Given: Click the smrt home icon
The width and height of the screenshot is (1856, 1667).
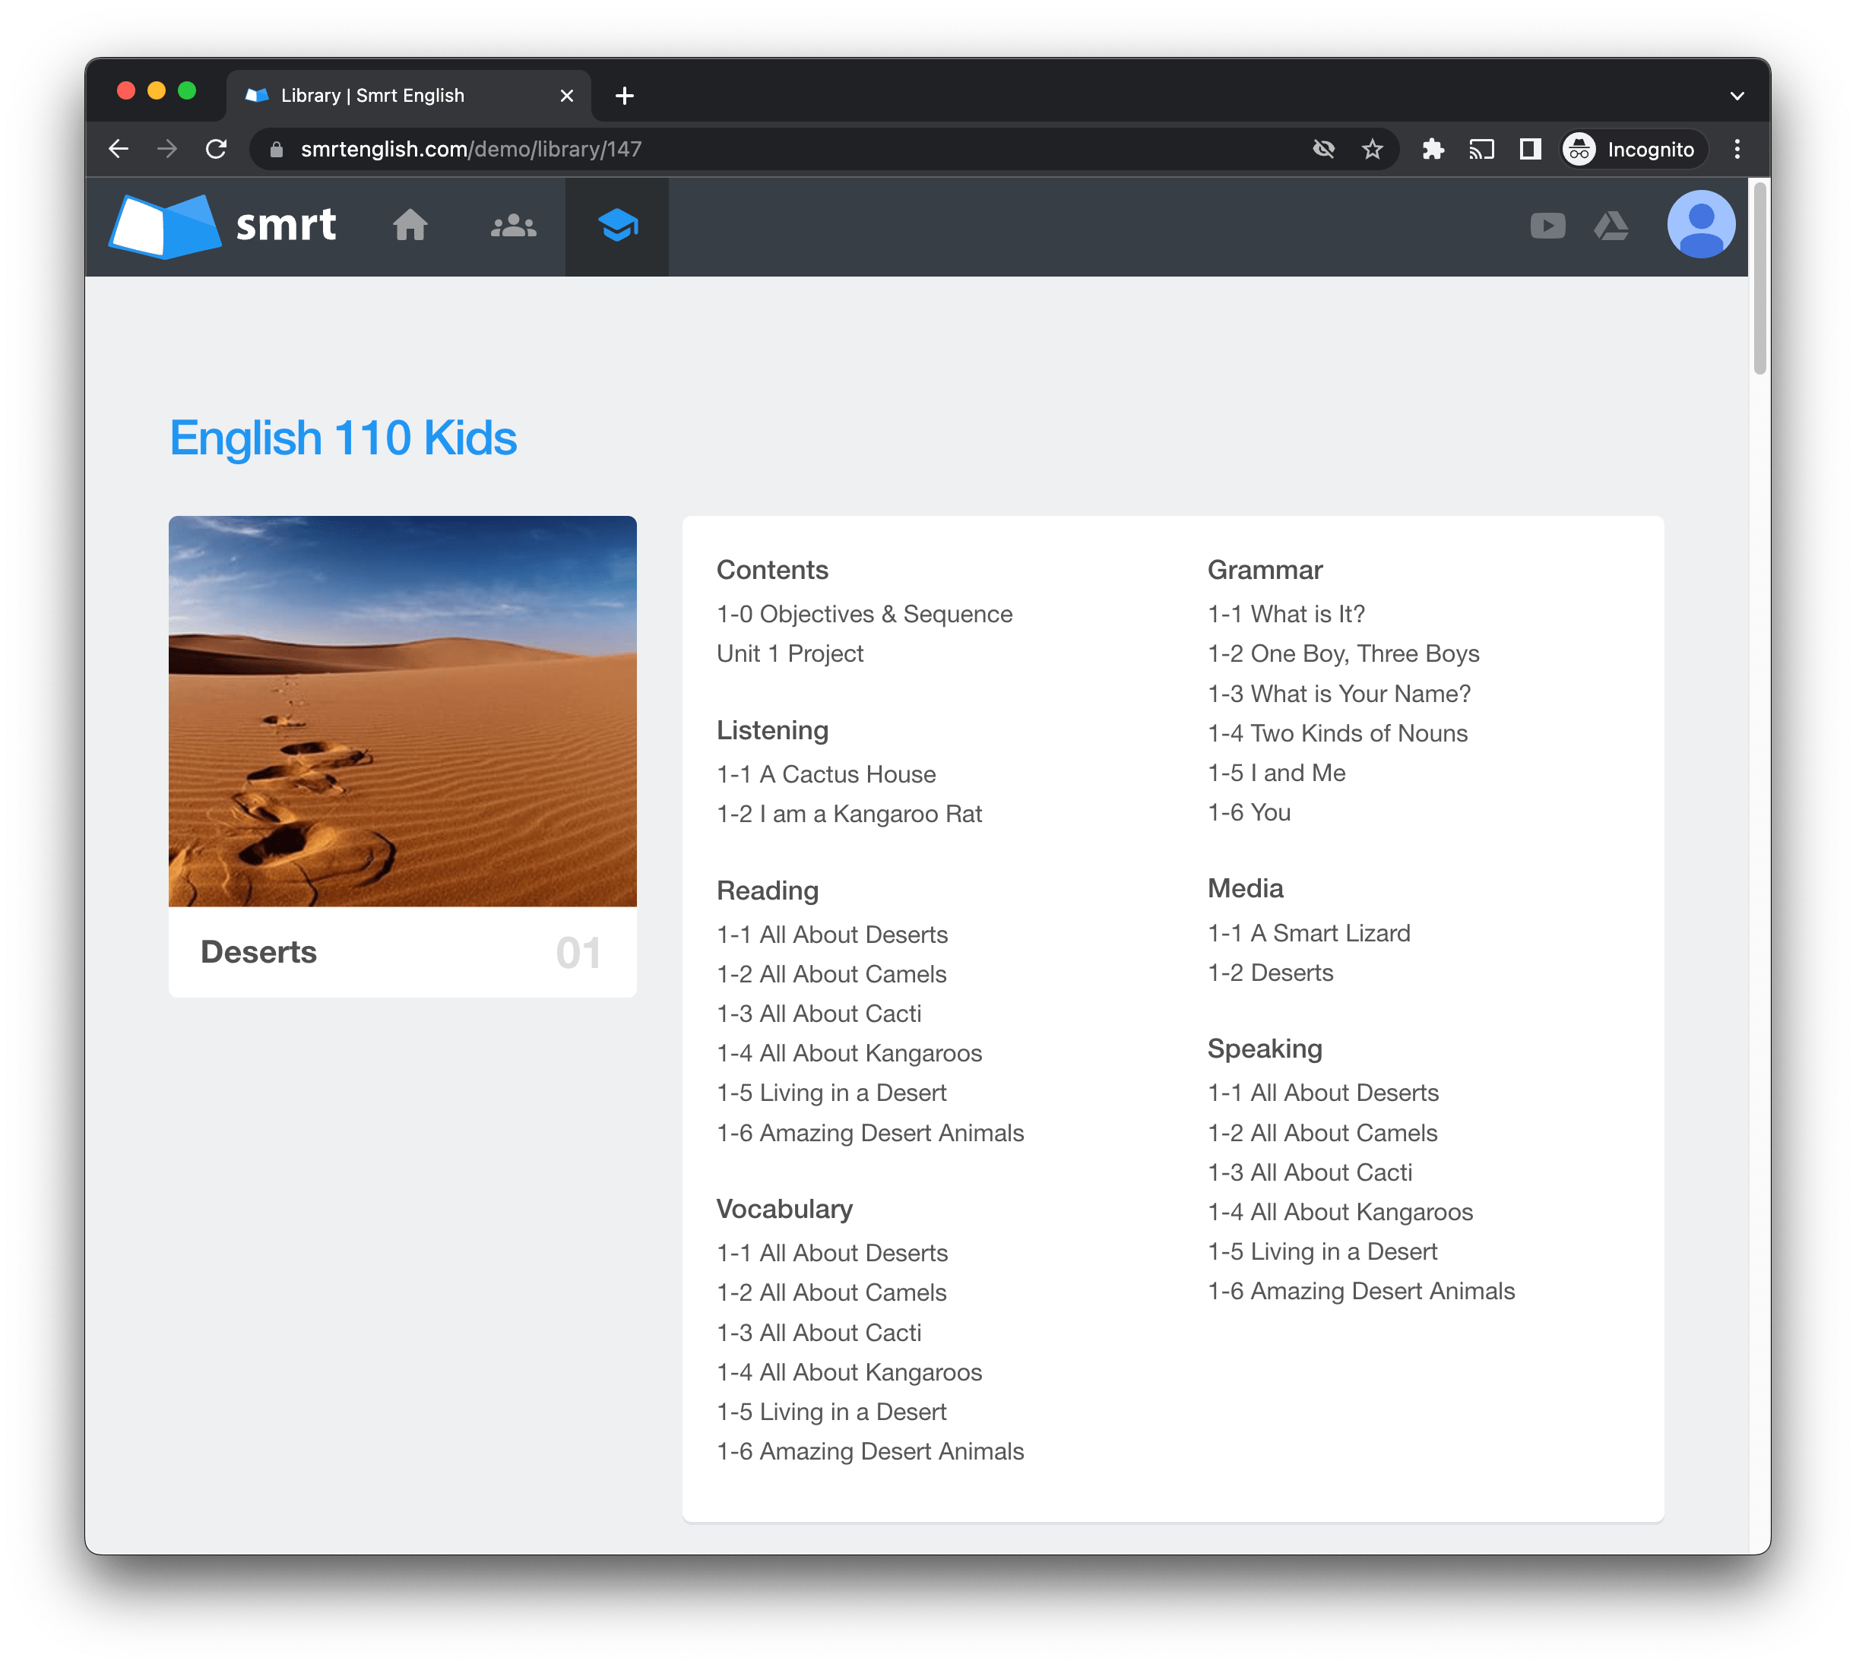Looking at the screenshot, I should tap(410, 226).
